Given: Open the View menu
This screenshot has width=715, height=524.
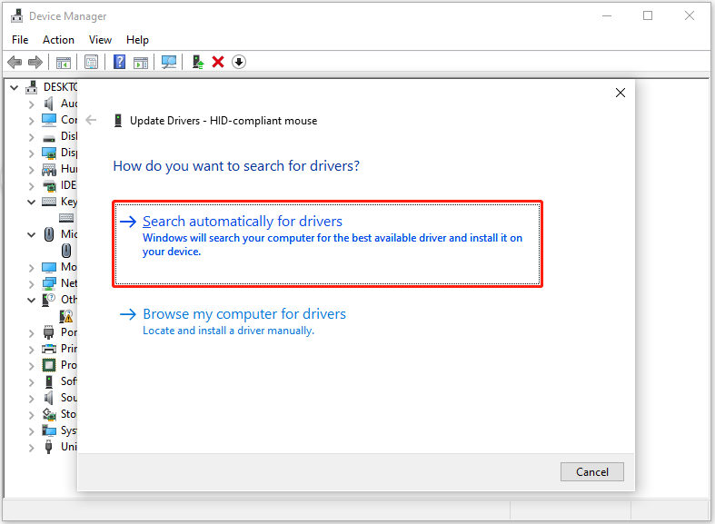Looking at the screenshot, I should 100,40.
